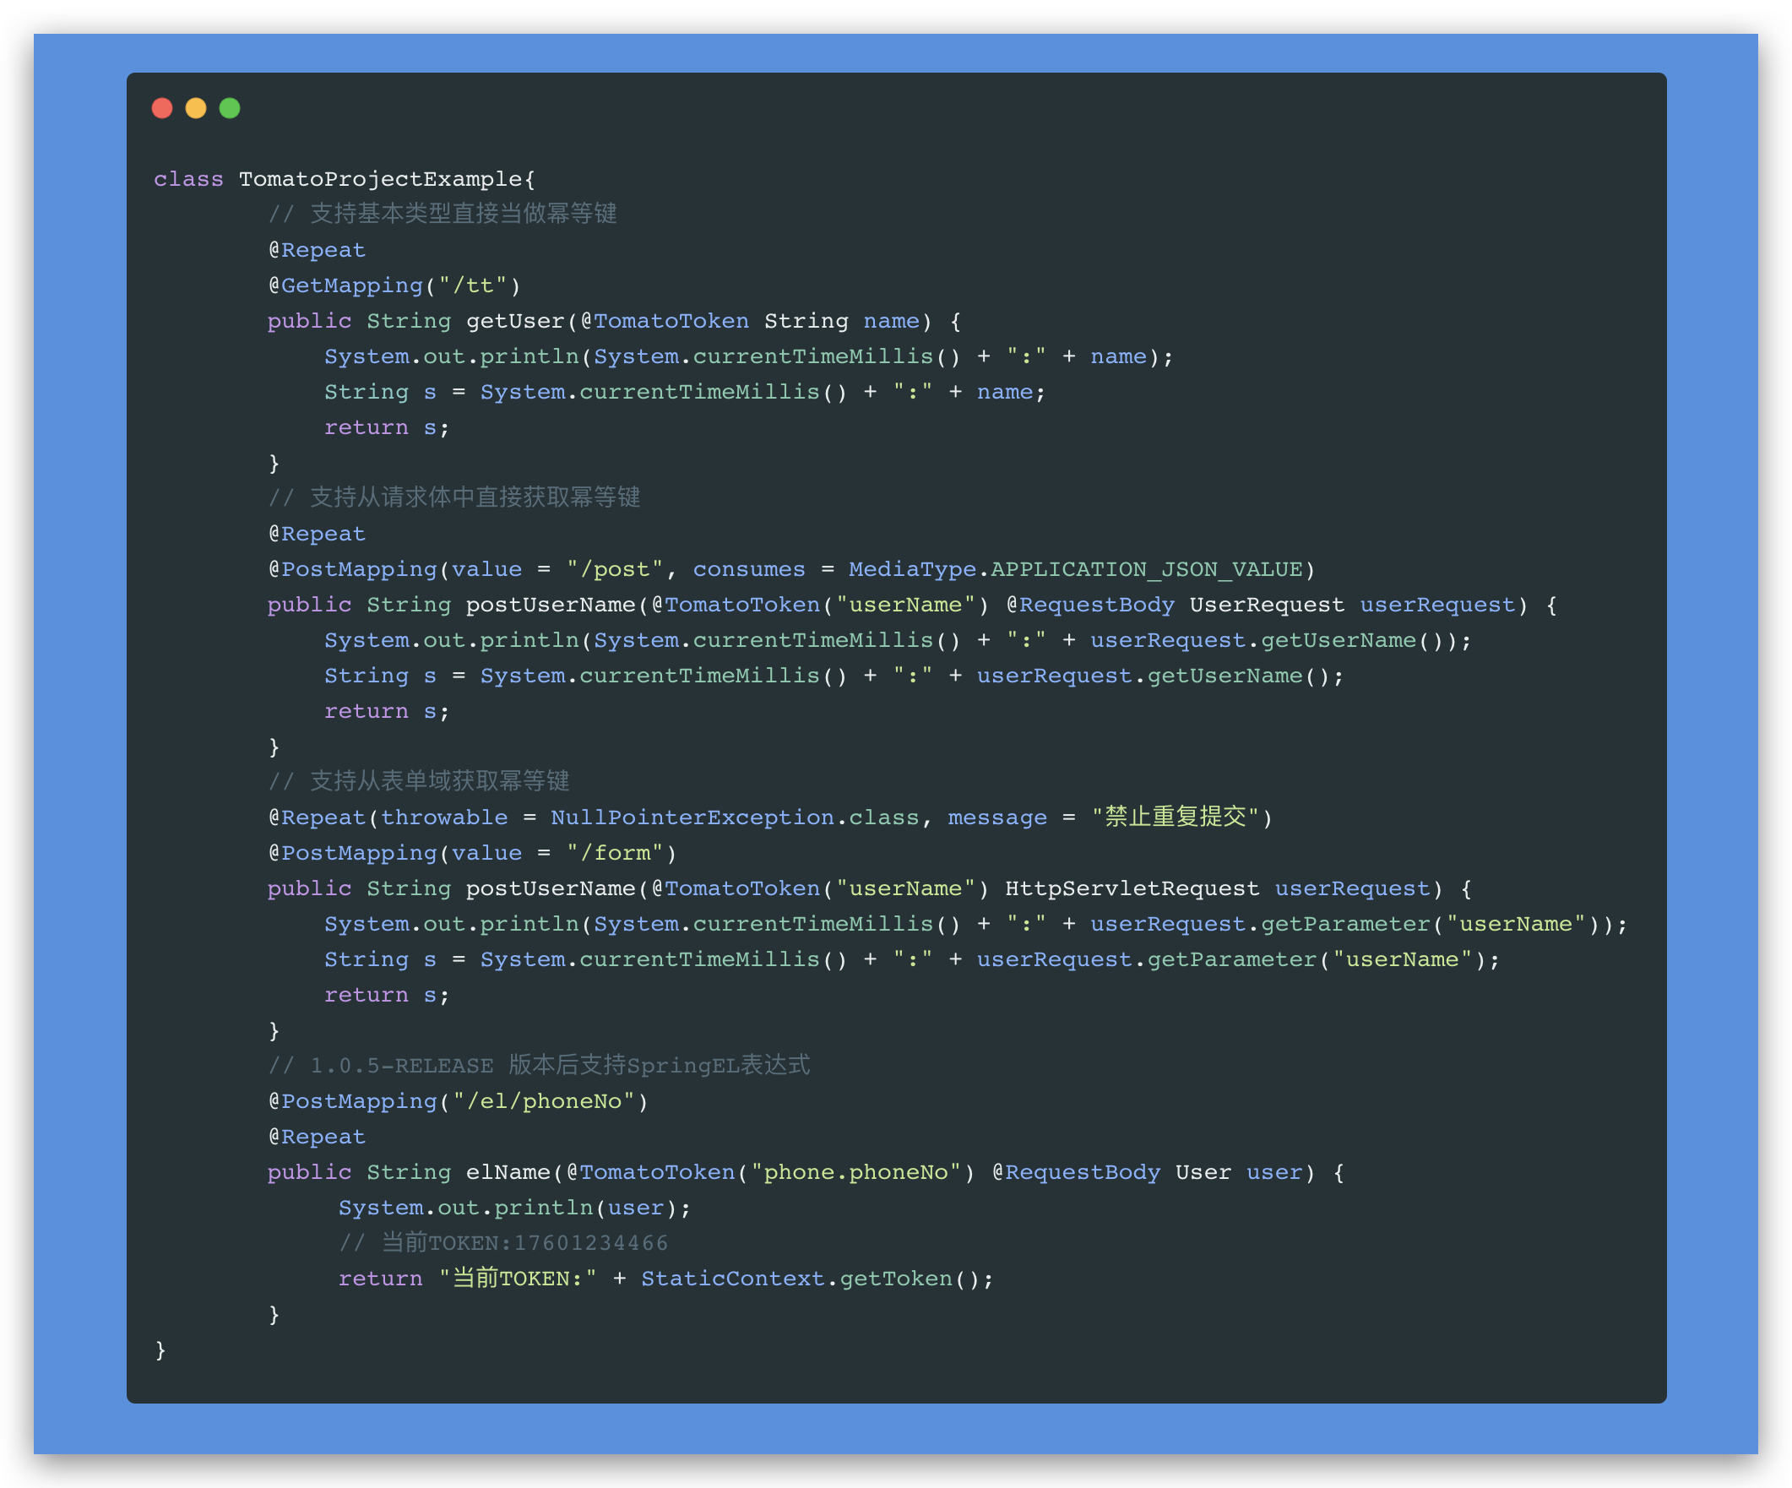Click the red close dot
Viewport: 1792px width, 1488px height.
point(162,108)
